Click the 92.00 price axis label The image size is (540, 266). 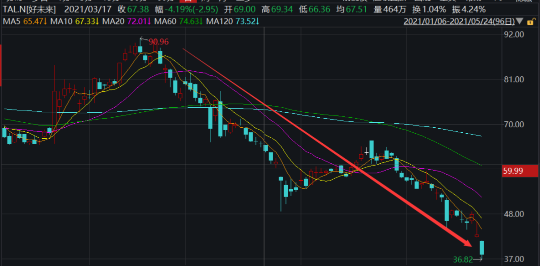coord(514,34)
